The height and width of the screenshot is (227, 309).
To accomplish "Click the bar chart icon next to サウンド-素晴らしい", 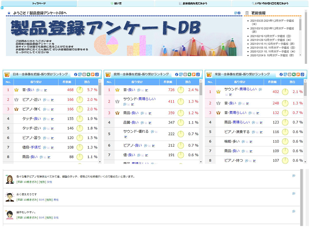I will pos(133,104).
